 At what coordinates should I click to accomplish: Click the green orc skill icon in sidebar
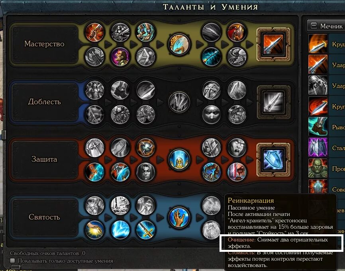(x=318, y=168)
